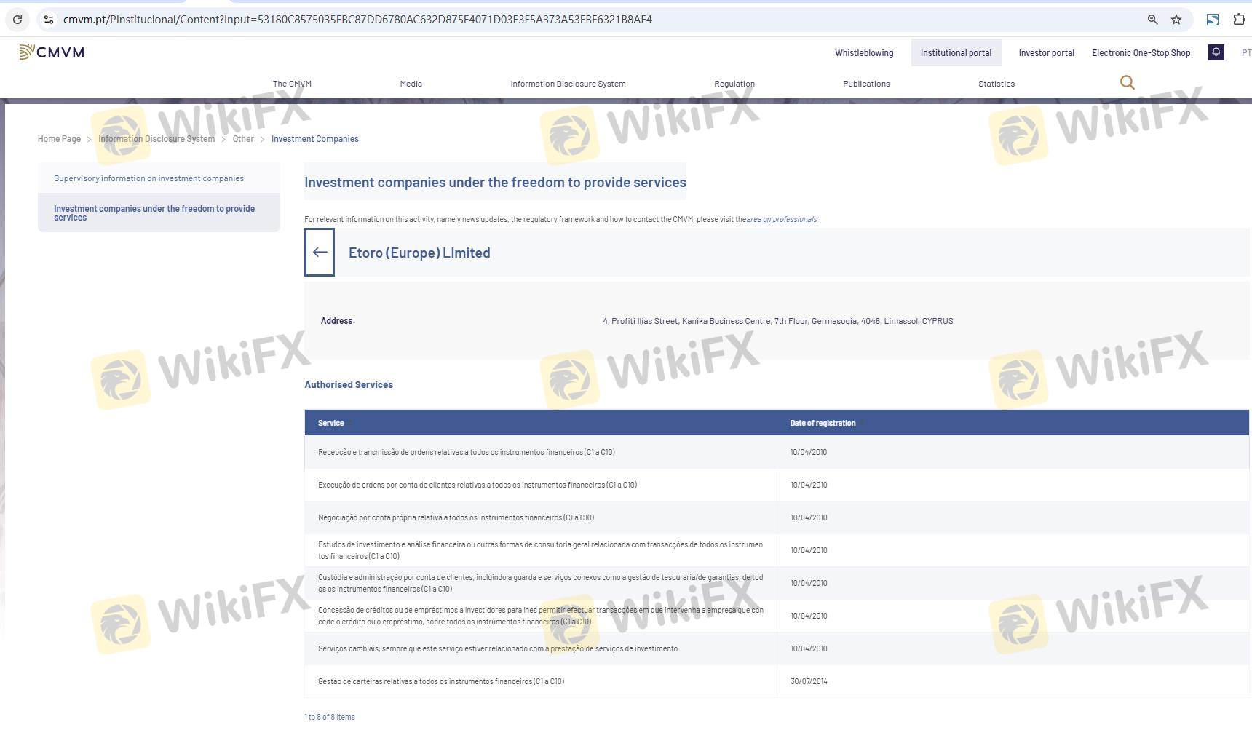Image resolution: width=1252 pixels, height=730 pixels.
Task: Open the dark notification bell icon
Action: coord(1216,52)
